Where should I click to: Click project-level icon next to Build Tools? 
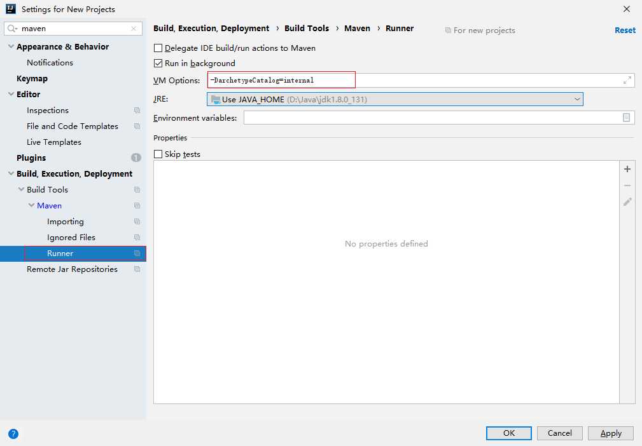coord(137,190)
